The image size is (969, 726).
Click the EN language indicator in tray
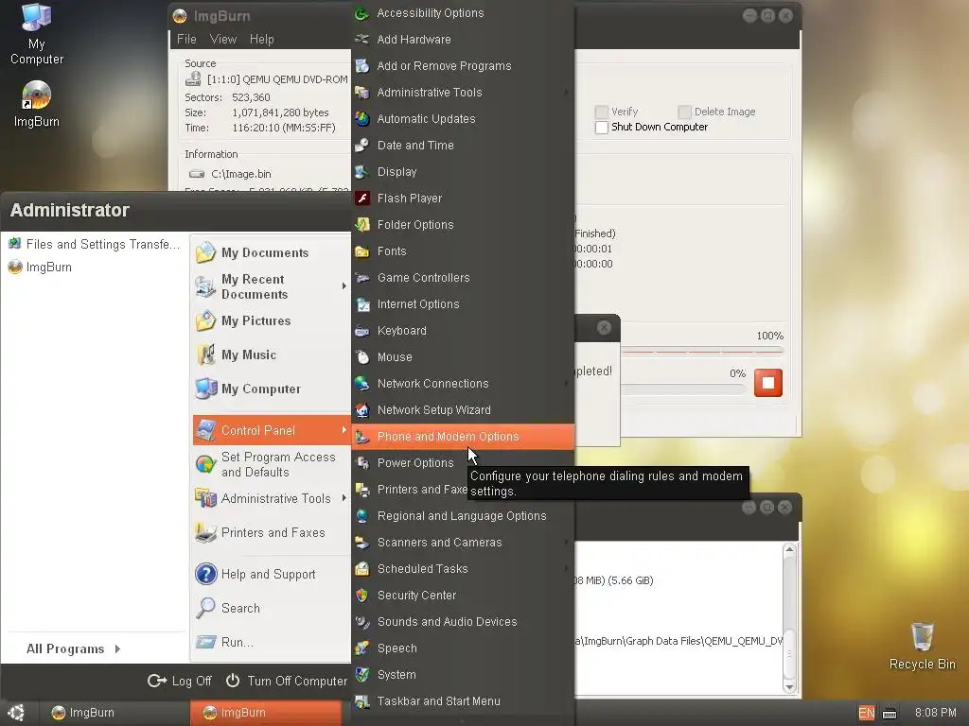point(867,713)
